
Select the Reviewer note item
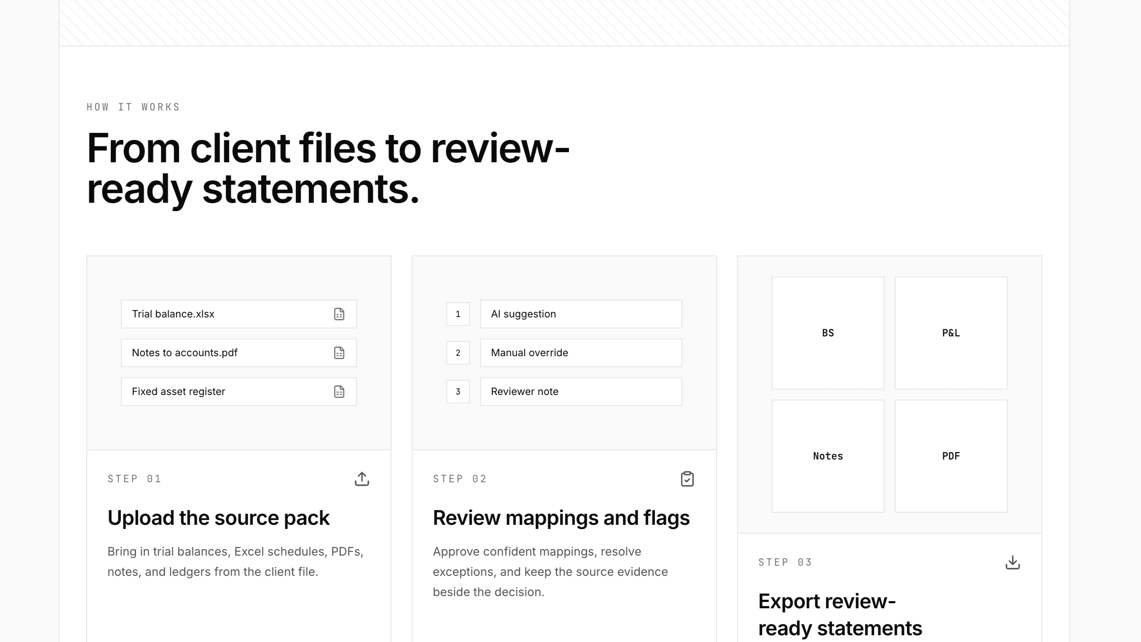[581, 392]
